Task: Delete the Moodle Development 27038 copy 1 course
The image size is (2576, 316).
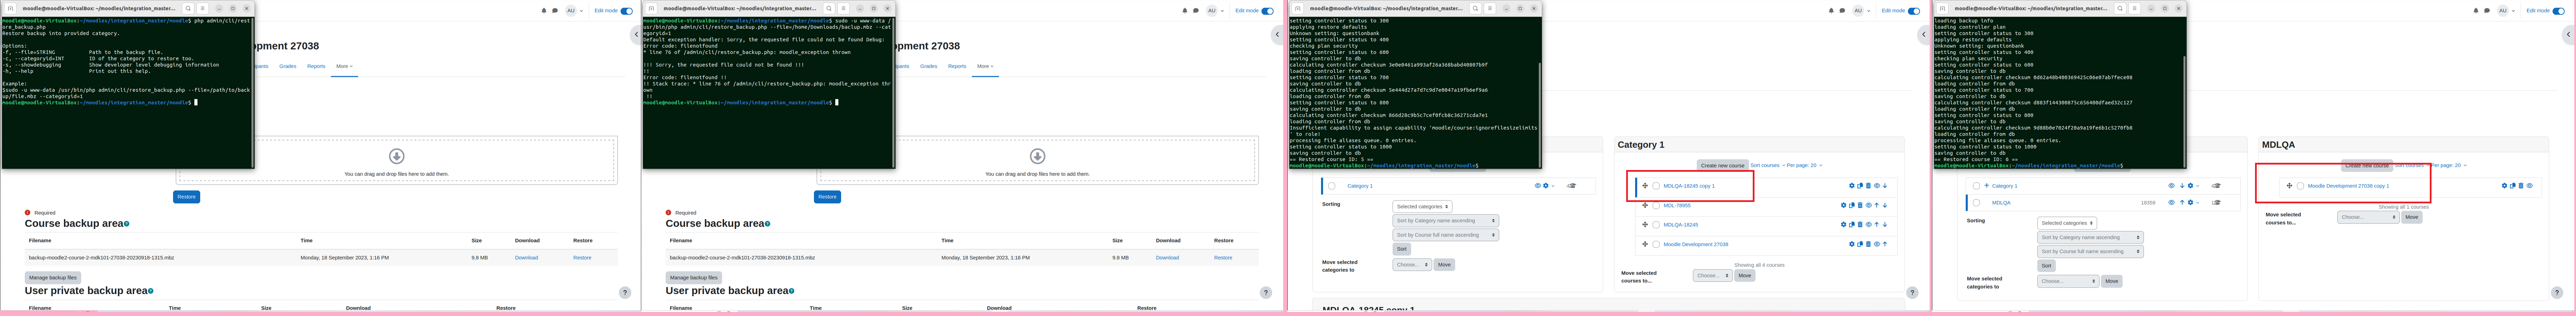Action: (2521, 186)
